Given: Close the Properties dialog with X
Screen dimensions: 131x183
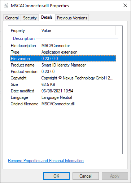Looking at the screenshot, I should [x=125, y=5].
